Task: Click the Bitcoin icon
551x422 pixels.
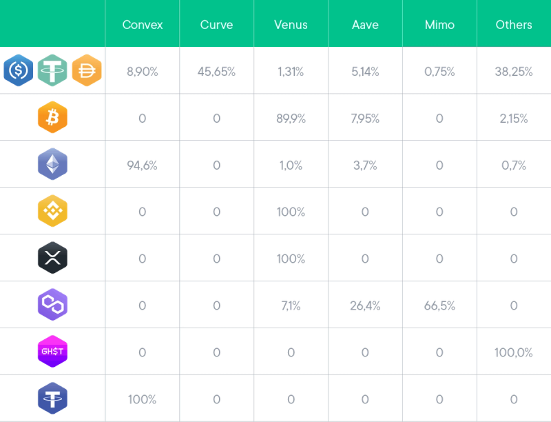Action: [53, 117]
